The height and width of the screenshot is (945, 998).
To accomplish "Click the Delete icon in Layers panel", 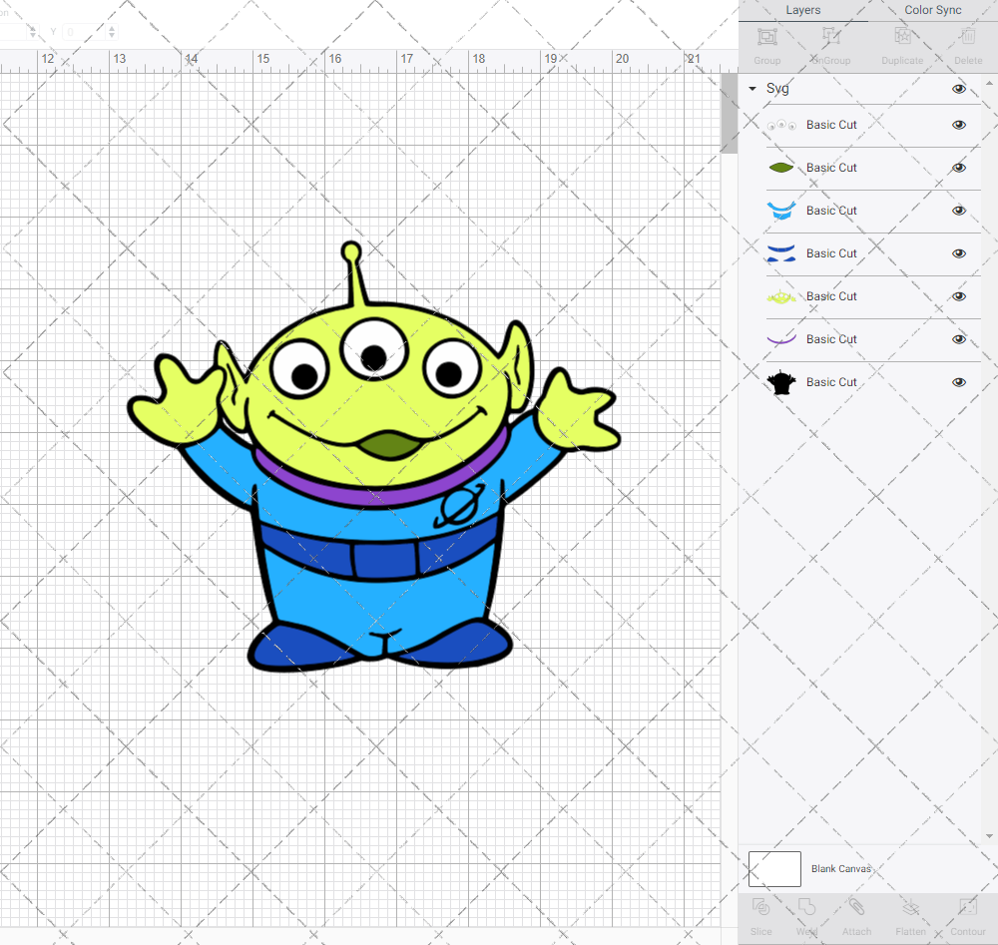I will 967,43.
